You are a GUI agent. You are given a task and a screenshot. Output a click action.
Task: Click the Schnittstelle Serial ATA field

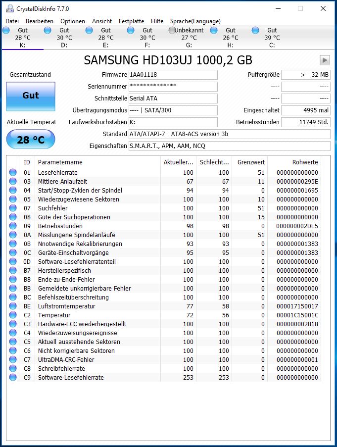click(173, 99)
